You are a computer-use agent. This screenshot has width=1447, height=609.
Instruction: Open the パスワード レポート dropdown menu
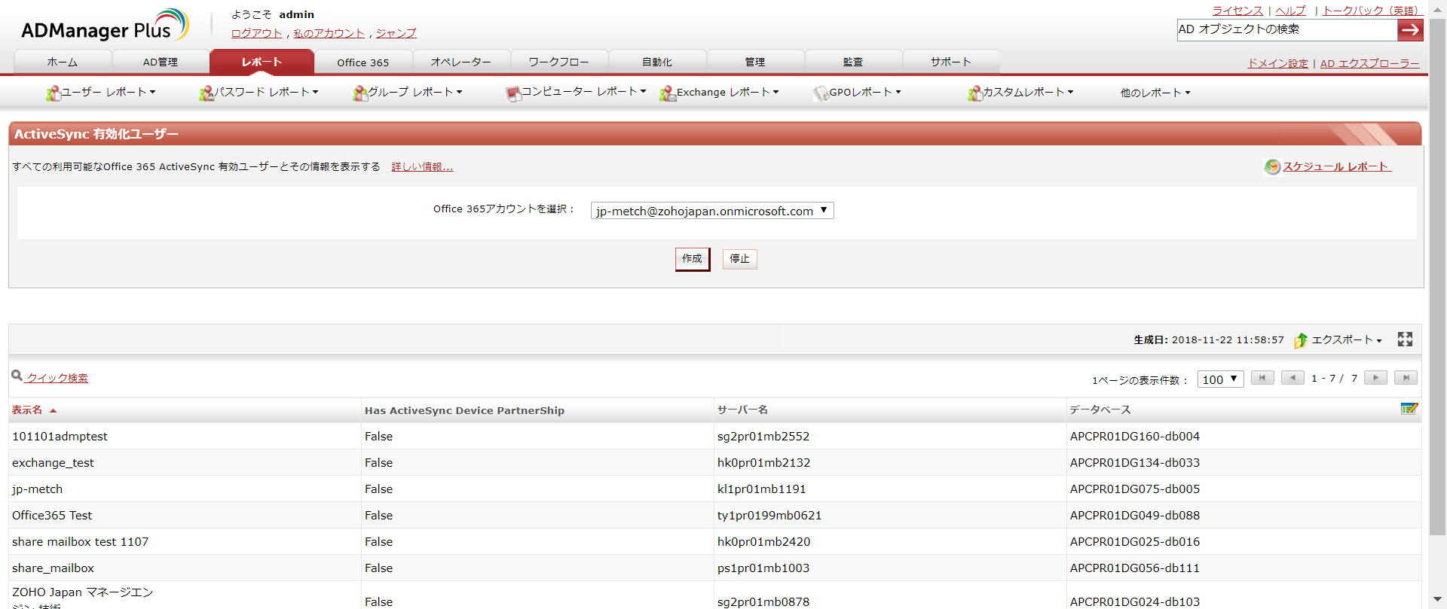(266, 92)
